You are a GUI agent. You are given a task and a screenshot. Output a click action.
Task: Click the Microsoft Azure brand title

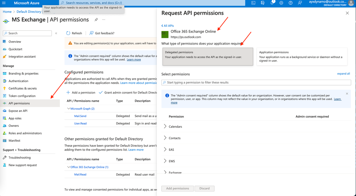[x=27, y=3]
